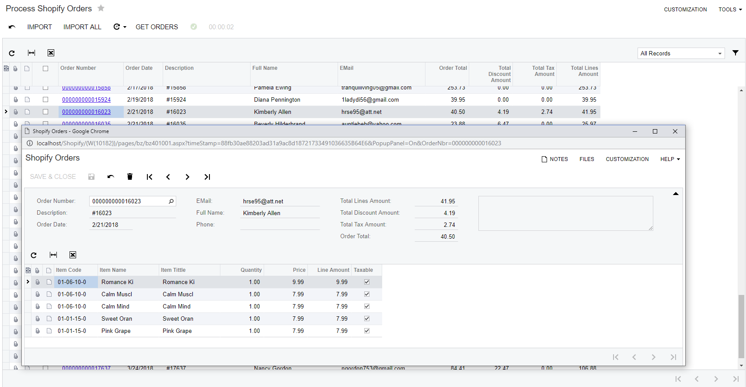The height and width of the screenshot is (387, 746).
Task: Click the save disk icon in popup
Action: pos(91,177)
